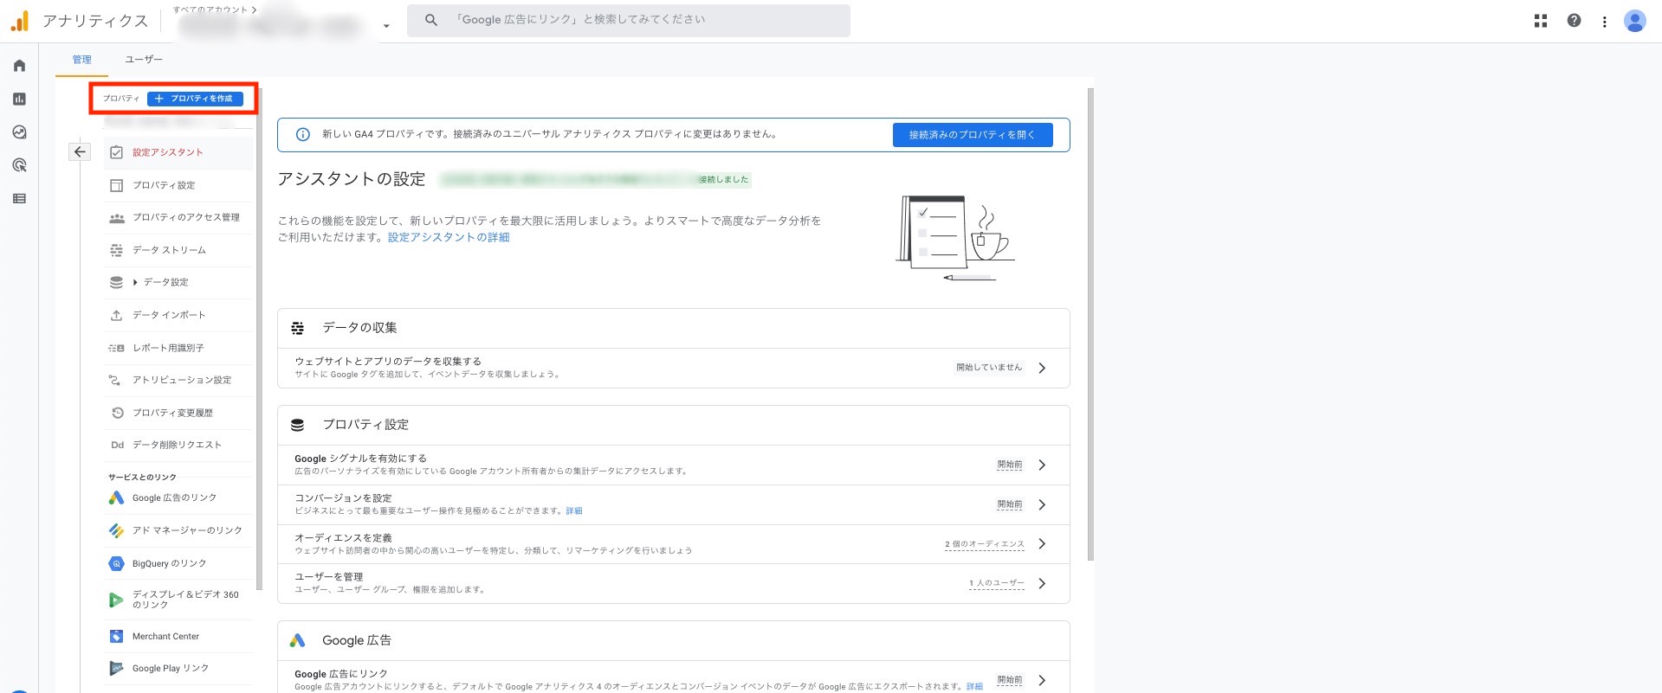Click the 接続しました status badge
Viewport: 1662px width, 693px height.
pos(724,180)
